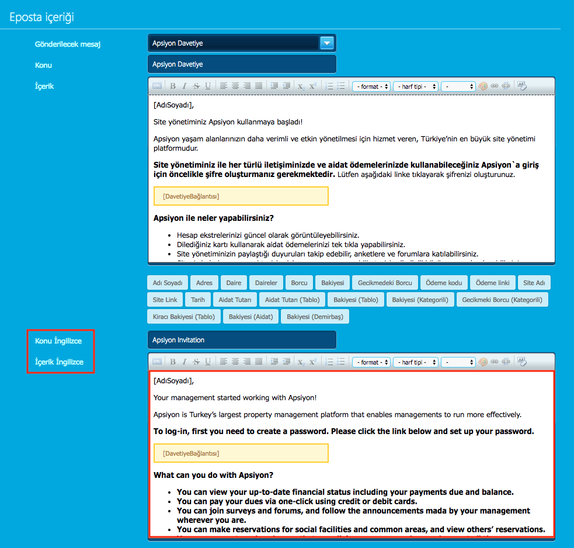
Task: Apply bold in İçerik İngilizce editor toolbar
Action: tap(173, 362)
